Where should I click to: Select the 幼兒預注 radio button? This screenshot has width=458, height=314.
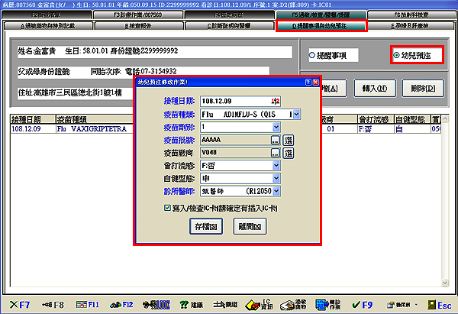tap(396, 56)
